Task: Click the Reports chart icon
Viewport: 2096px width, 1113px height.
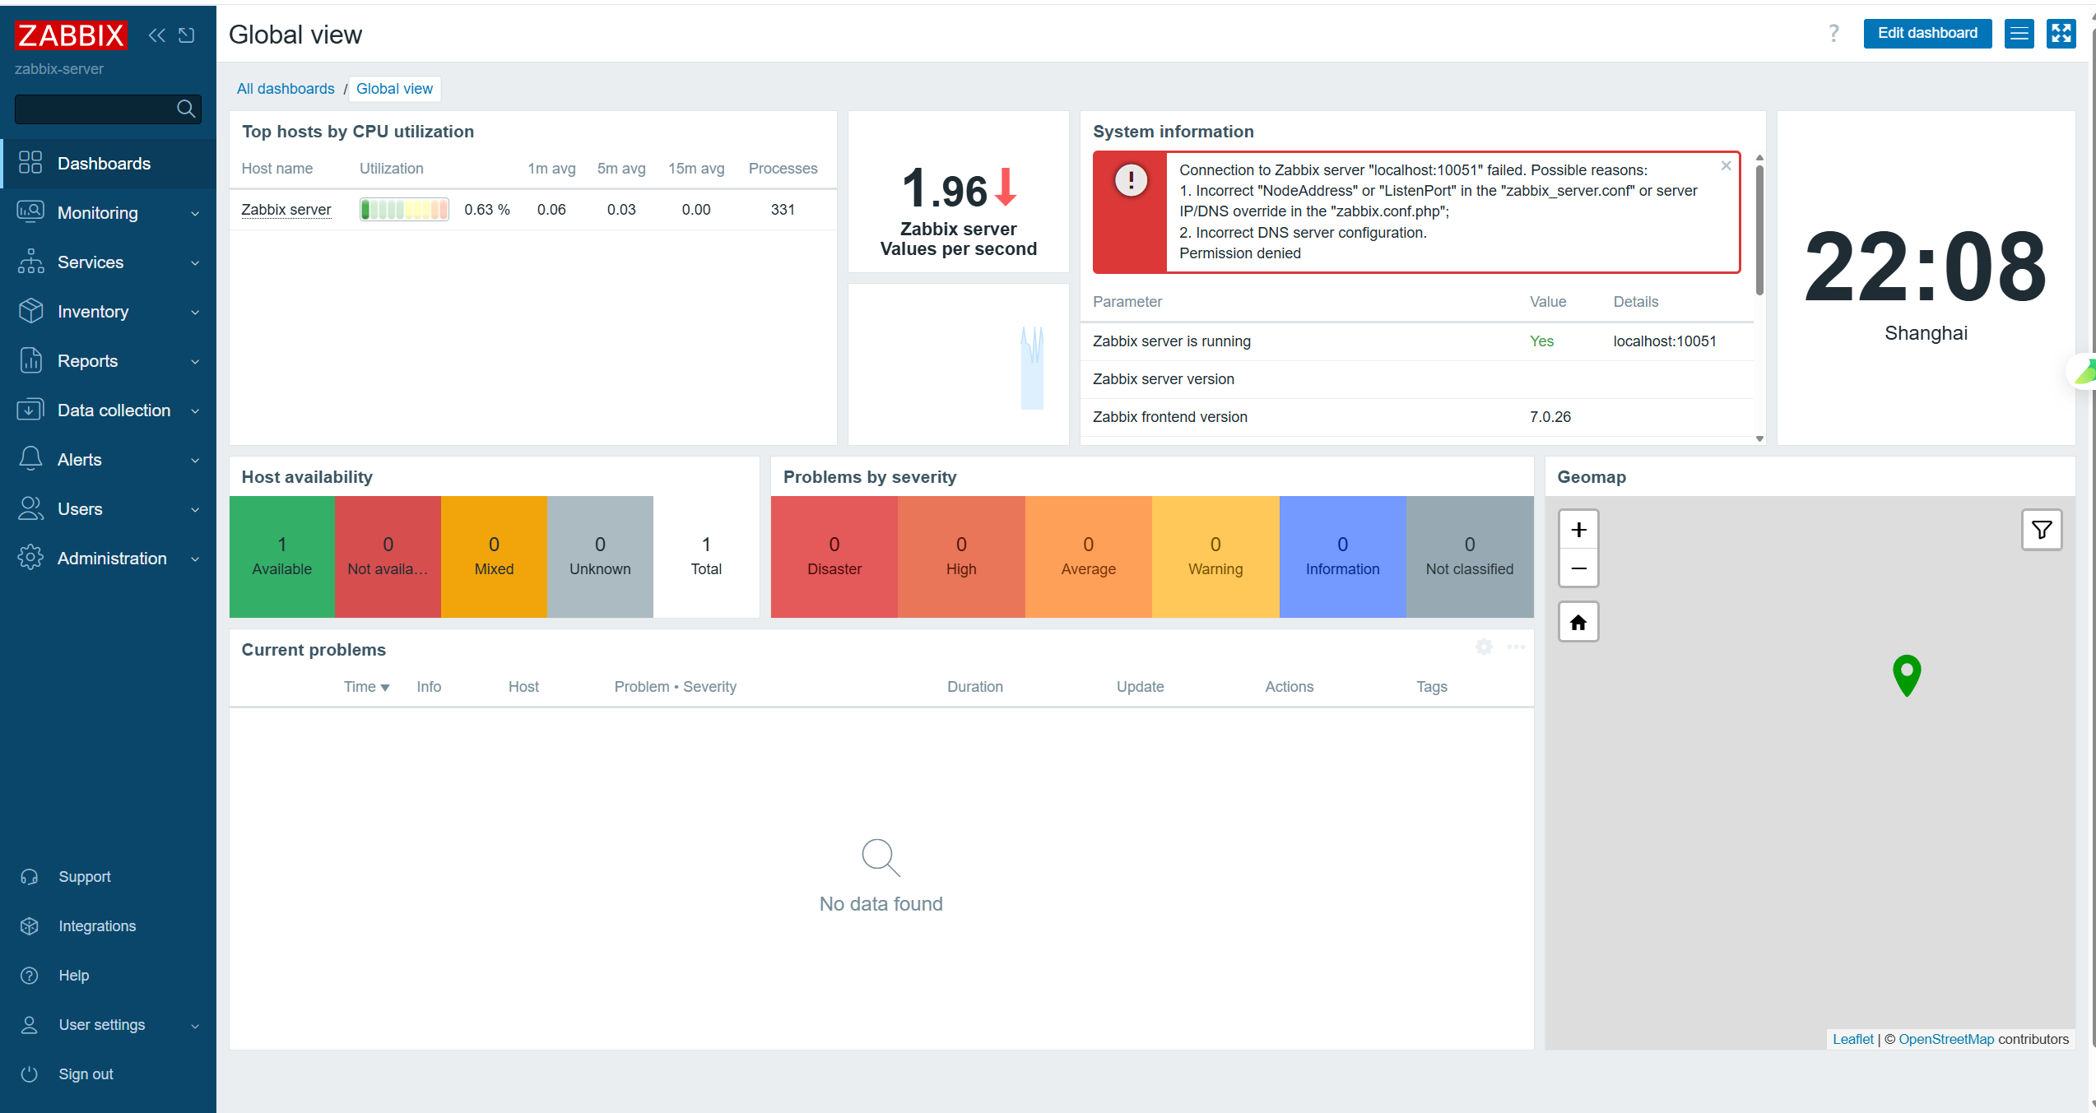Action: (30, 360)
